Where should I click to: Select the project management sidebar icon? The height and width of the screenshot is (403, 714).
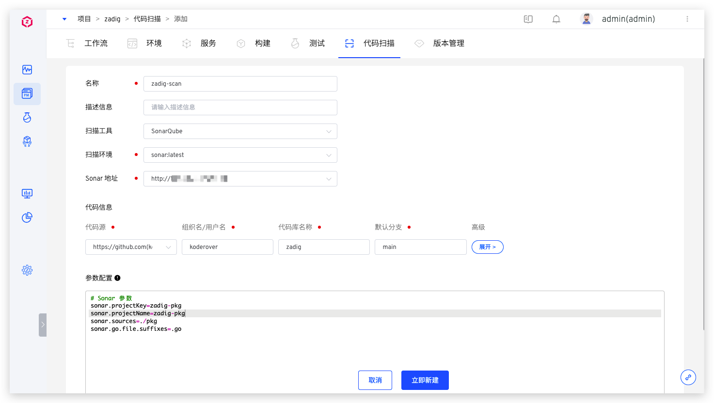click(x=27, y=94)
